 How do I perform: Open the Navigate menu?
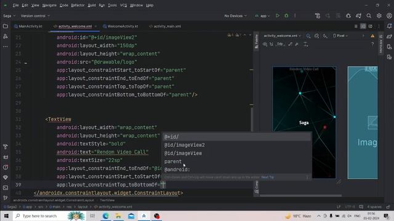49,6
